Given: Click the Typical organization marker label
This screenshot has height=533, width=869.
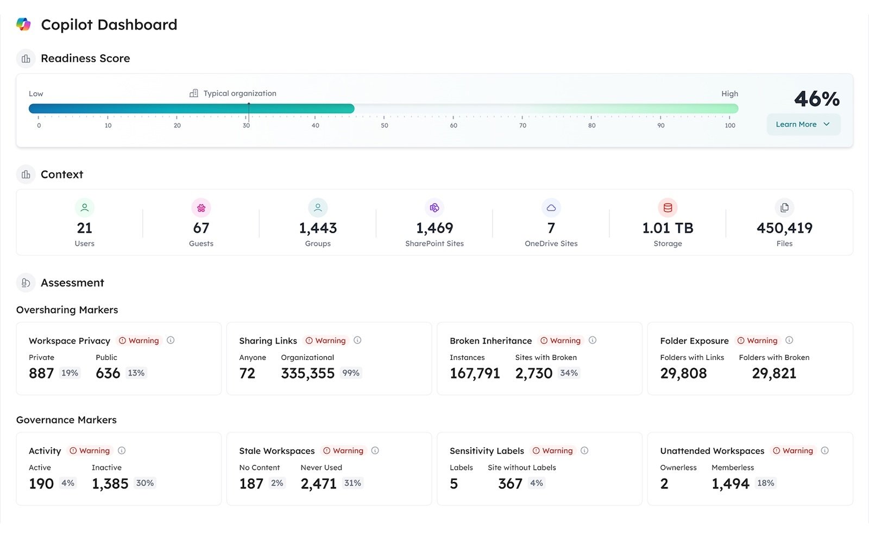Looking at the screenshot, I should (x=240, y=93).
